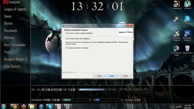Toggle Create a start link on desktop checkbox
The width and height of the screenshot is (194, 109).
67,48
